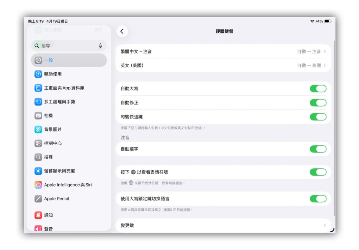359x250 pixels.
Task: Click the 注音 section header
Action: [x=125, y=138]
